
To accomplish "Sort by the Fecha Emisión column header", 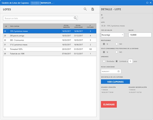I will (x=66, y=26).
